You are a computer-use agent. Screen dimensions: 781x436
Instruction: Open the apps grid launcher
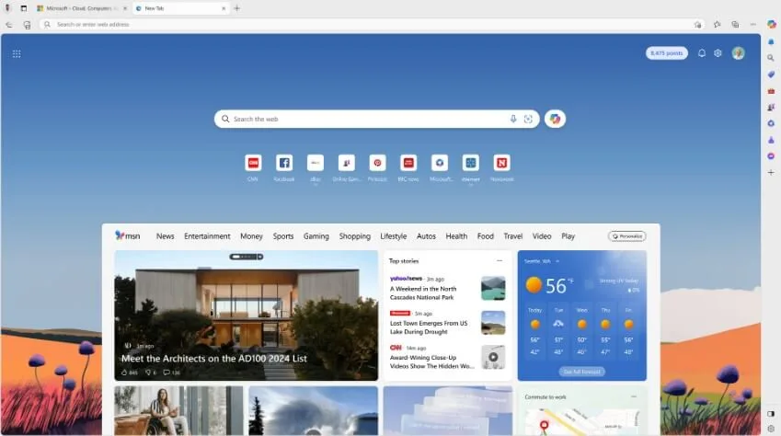point(17,53)
